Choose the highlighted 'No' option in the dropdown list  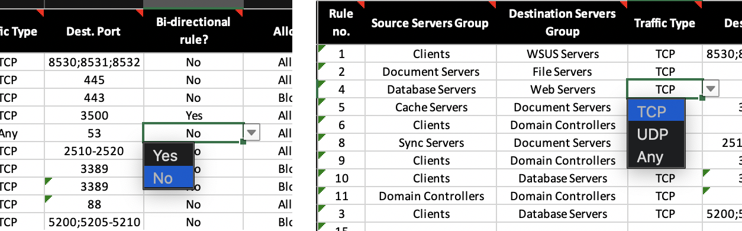pyautogui.click(x=168, y=178)
